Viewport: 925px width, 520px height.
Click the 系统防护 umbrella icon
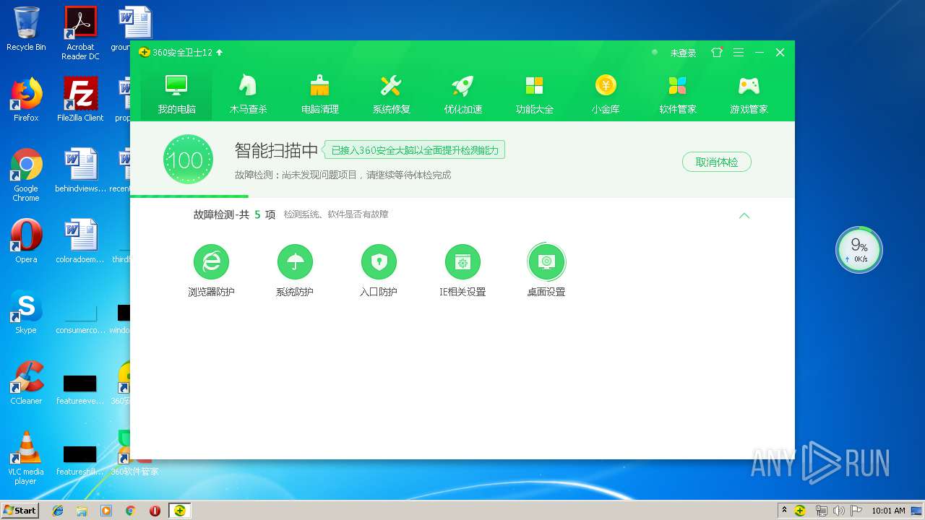295,261
